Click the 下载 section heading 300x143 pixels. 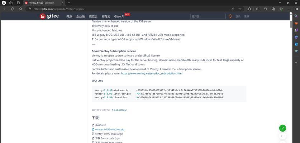(95, 118)
